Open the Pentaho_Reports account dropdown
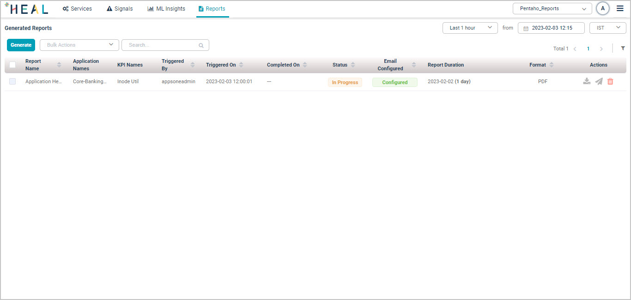 (552, 8)
